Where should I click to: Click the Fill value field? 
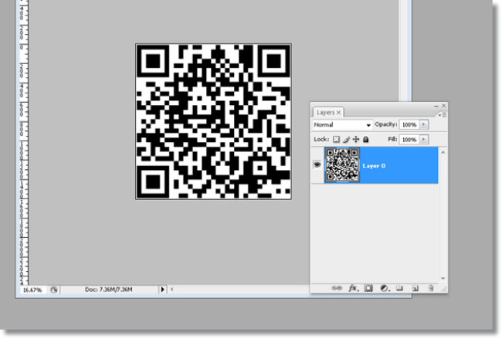pyautogui.click(x=409, y=139)
